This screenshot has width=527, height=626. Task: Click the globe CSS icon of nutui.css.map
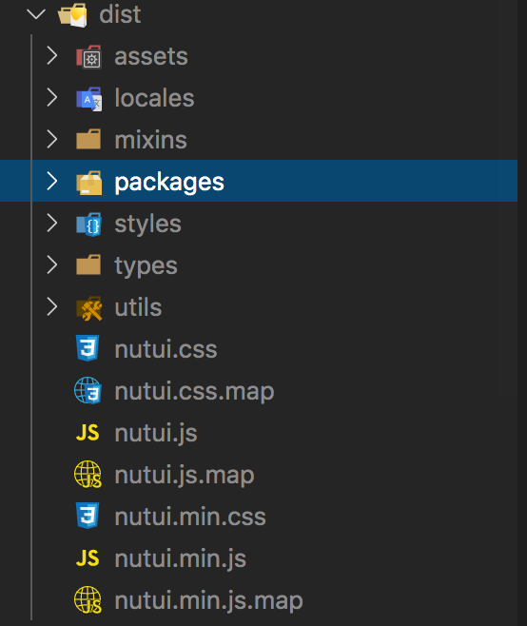pos(88,390)
